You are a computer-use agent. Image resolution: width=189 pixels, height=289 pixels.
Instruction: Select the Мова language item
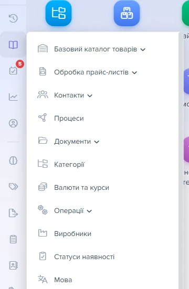[x=63, y=280]
